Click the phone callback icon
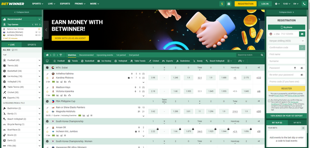The image size is (310, 148). [304, 4]
